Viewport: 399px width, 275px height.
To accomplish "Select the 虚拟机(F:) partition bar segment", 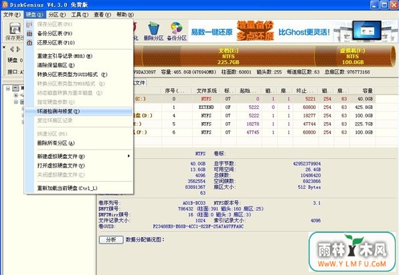I will coord(353,56).
